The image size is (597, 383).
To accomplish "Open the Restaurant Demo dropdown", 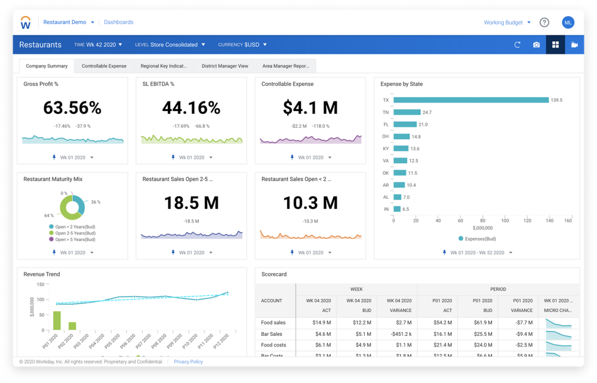I will 69,22.
